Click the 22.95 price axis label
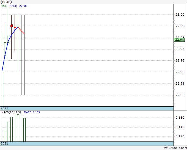The width and height of the screenshot is (187, 150). pos(180,72)
